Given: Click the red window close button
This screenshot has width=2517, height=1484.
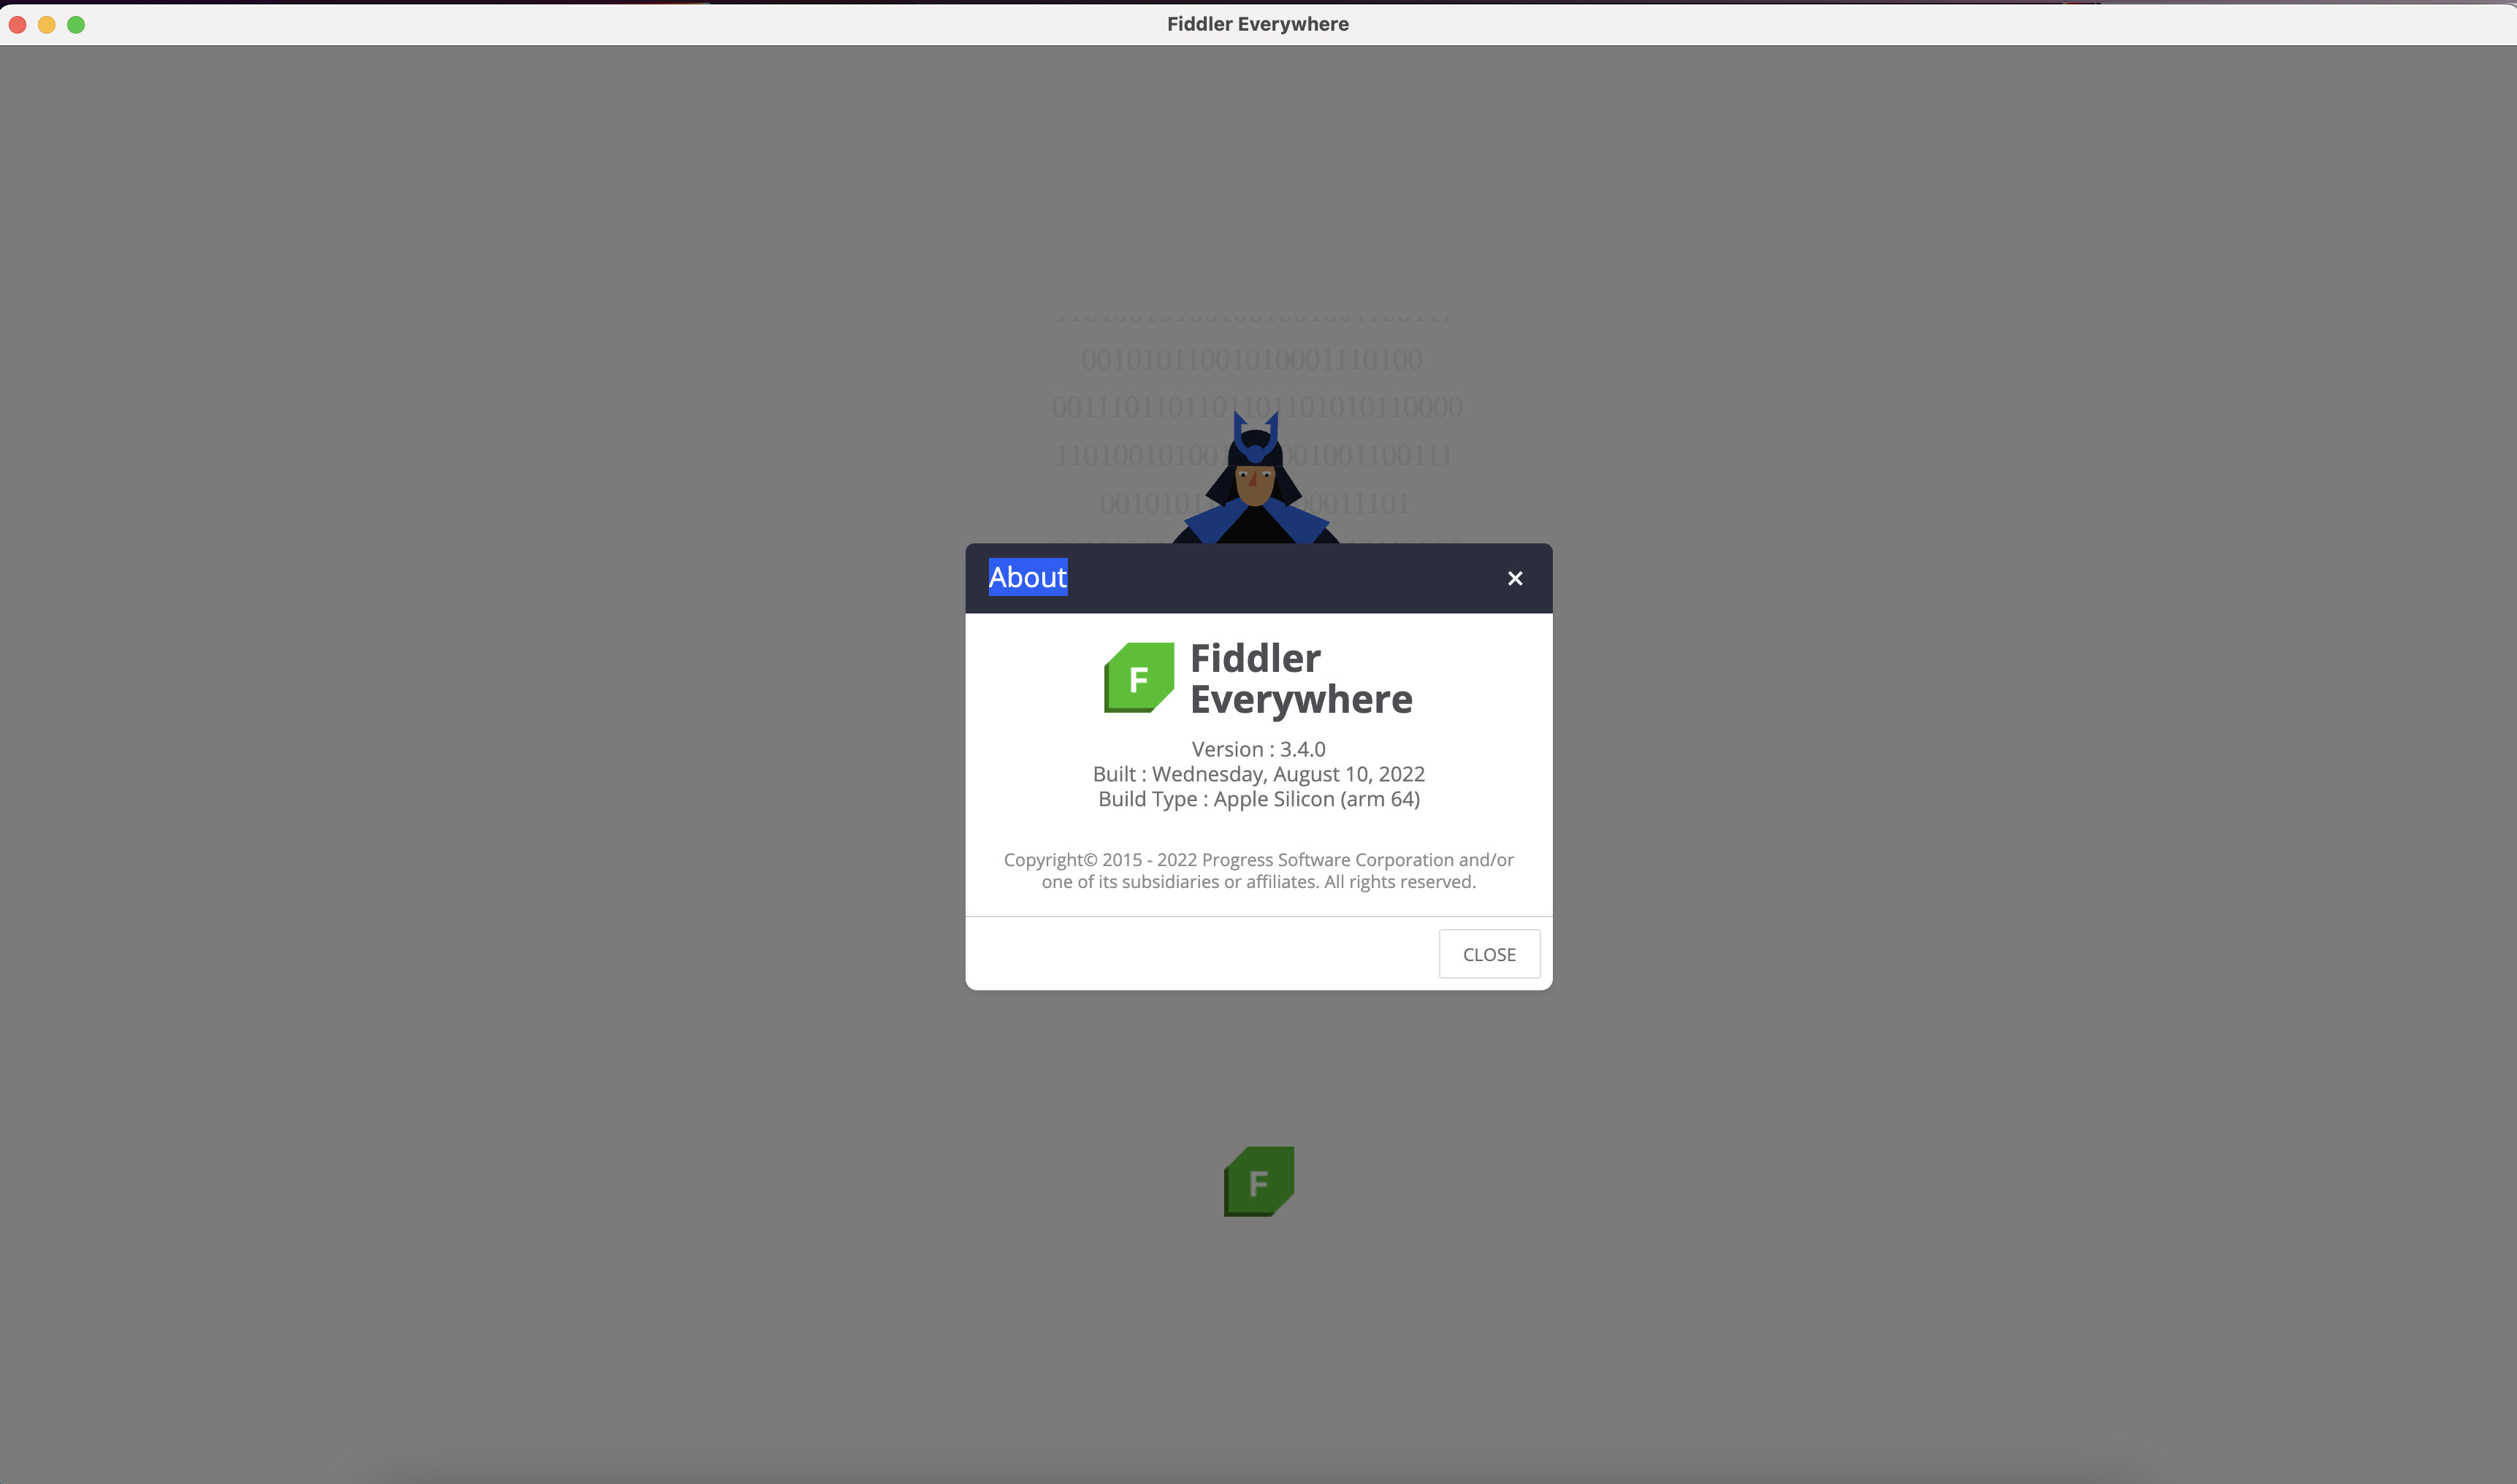Looking at the screenshot, I should point(17,24).
